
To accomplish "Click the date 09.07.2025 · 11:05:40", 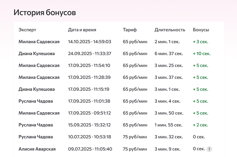I will pyautogui.click(x=90, y=149).
